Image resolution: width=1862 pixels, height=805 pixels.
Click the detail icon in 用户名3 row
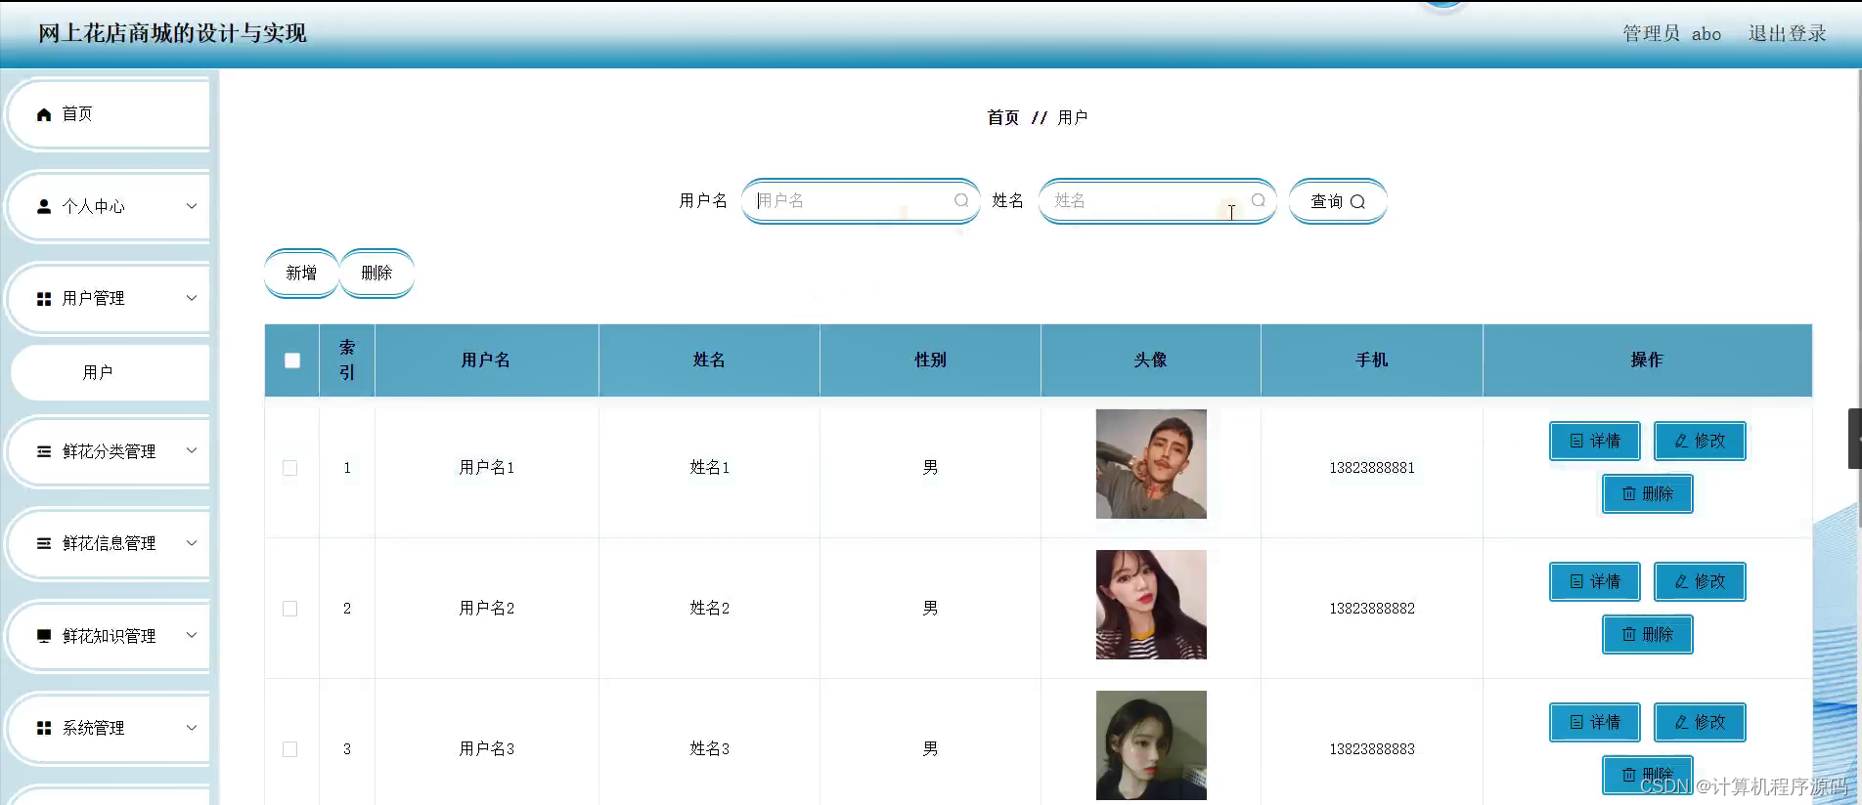pyautogui.click(x=1576, y=722)
